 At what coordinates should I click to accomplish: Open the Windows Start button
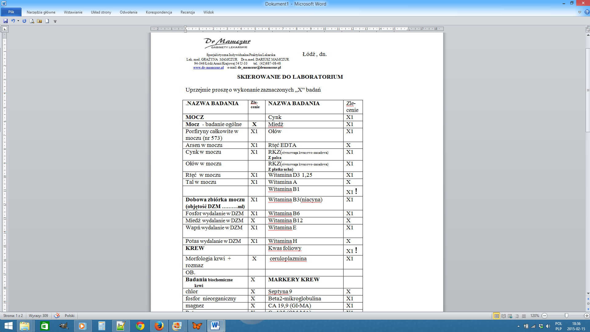pyautogui.click(x=8, y=326)
